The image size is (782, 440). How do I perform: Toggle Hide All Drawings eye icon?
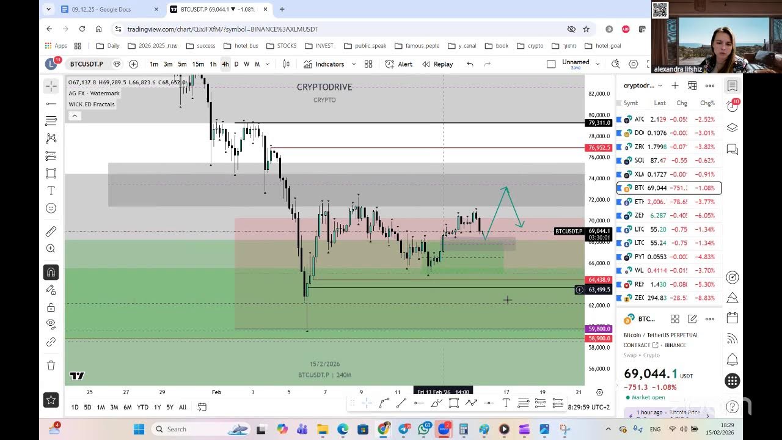[x=51, y=324]
